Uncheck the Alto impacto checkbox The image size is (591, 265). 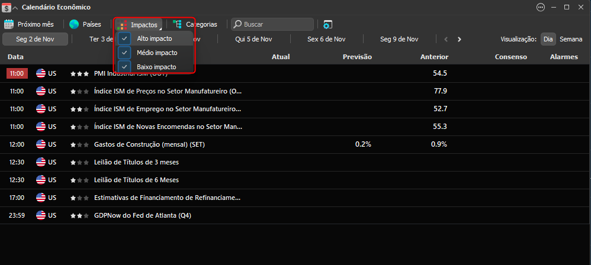[124, 38]
